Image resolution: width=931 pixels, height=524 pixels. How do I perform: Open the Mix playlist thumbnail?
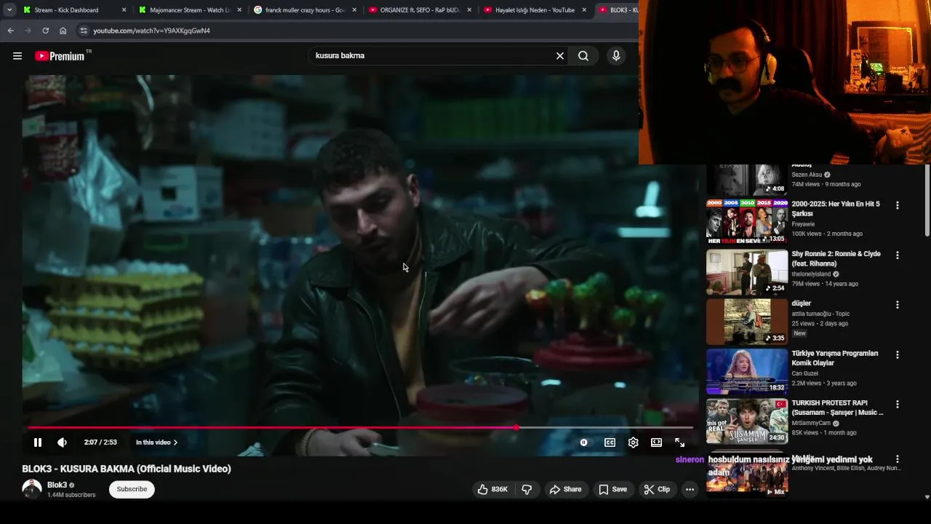point(747,475)
